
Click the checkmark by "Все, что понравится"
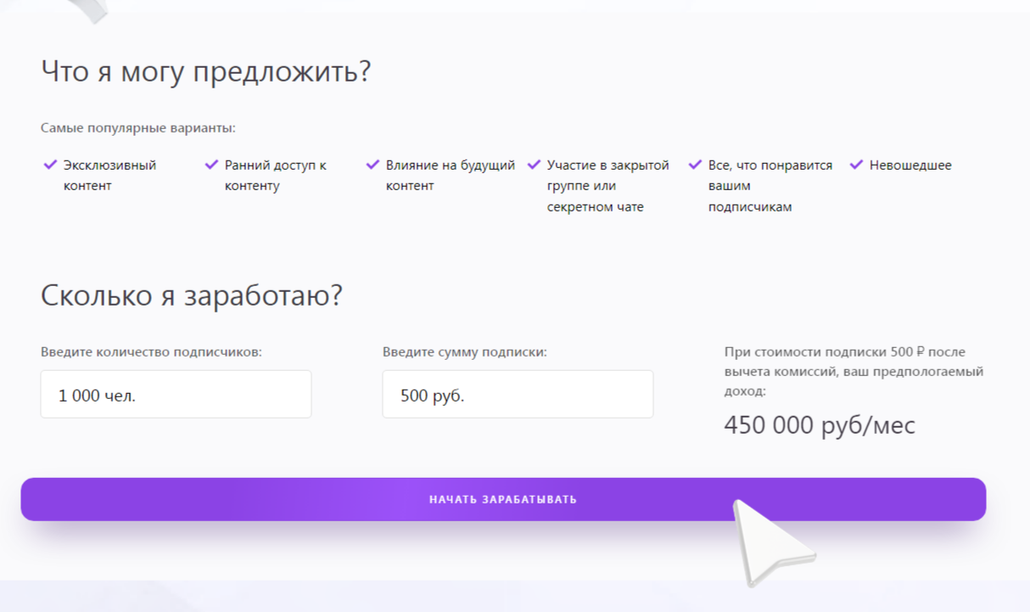click(695, 165)
